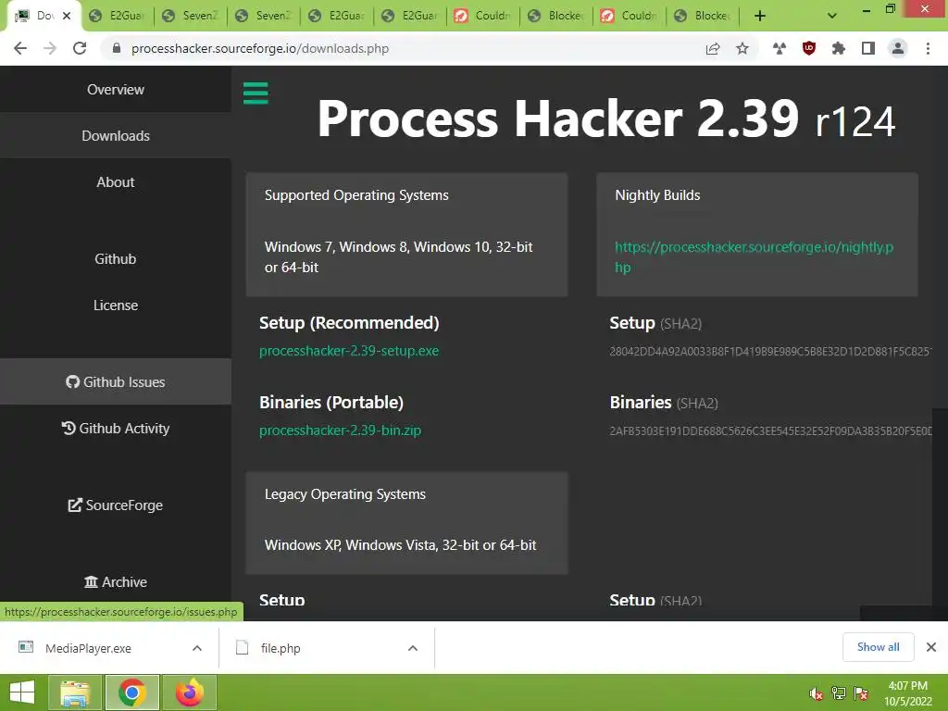Screen dimensions: 948x711
Task: Open Archive sidebar item
Action: coord(116,581)
